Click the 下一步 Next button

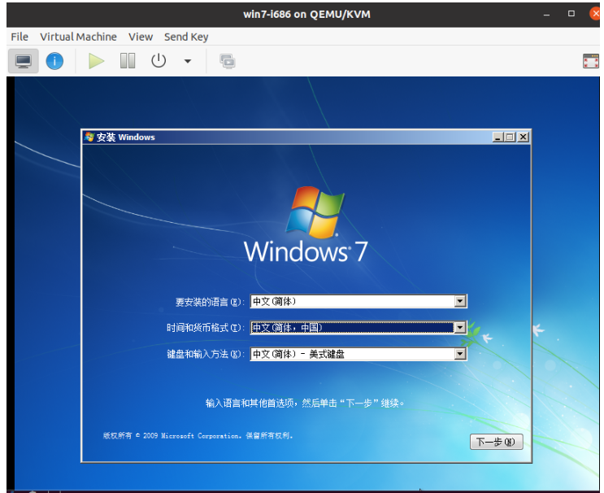pyautogui.click(x=496, y=442)
